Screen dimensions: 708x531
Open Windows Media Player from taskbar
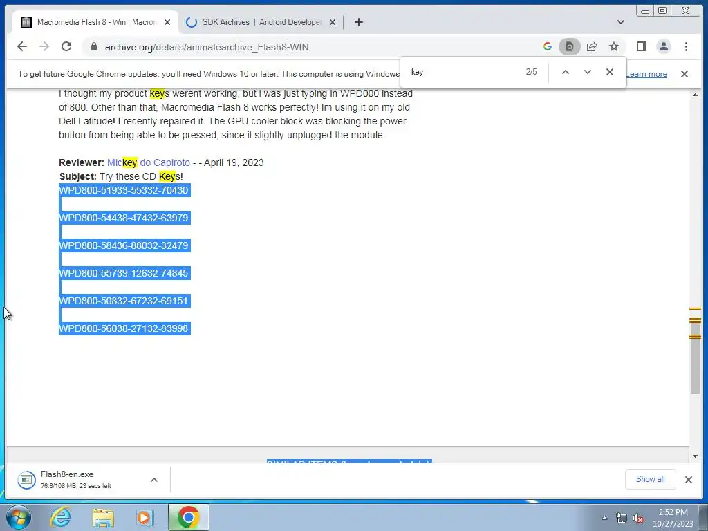[145, 517]
